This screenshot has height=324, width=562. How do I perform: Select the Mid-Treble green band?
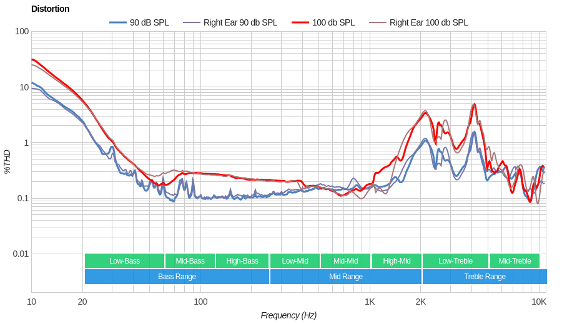pos(515,261)
